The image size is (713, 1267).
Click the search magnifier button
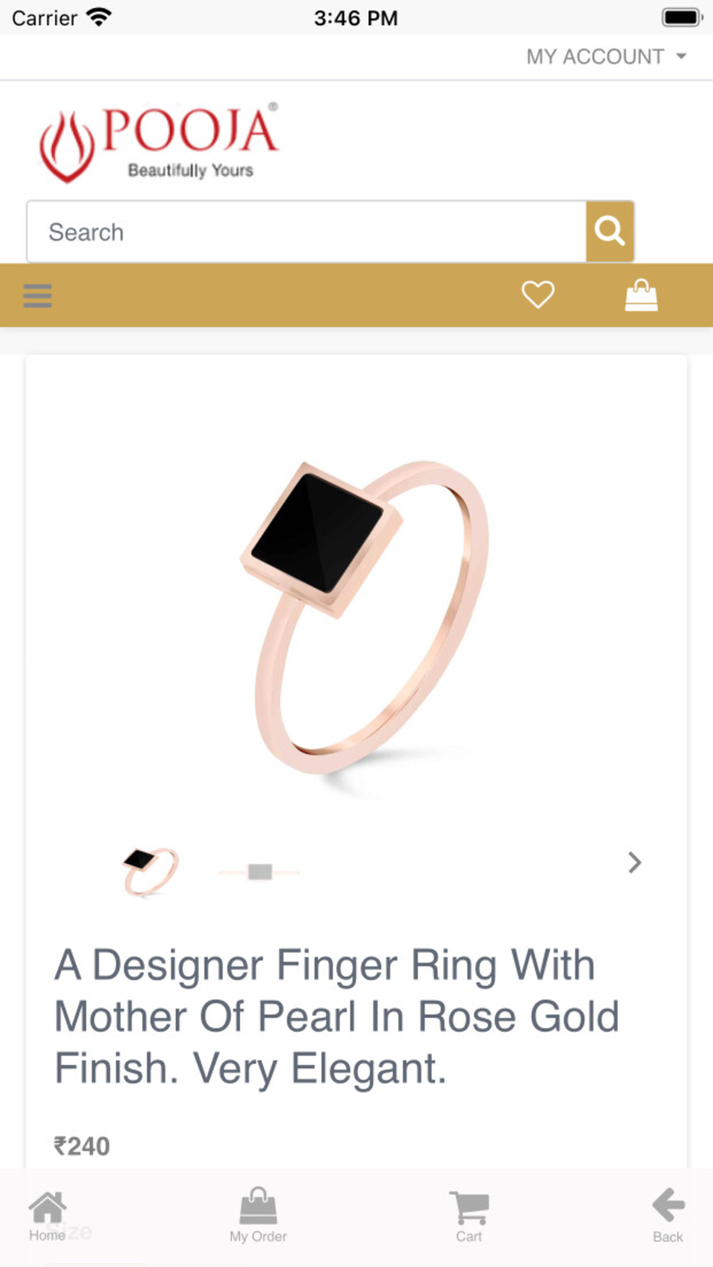(x=610, y=232)
